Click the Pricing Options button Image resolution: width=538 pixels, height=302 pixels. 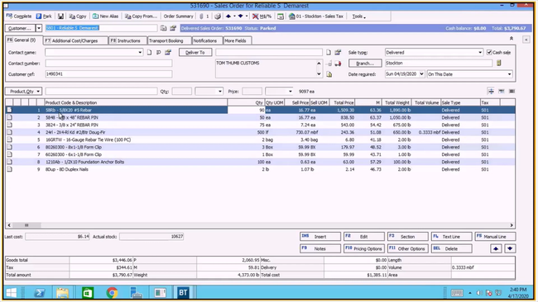click(363, 248)
